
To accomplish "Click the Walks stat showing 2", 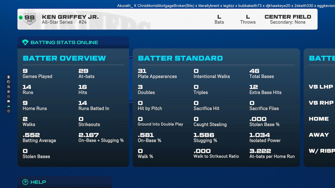I will [29, 122].
